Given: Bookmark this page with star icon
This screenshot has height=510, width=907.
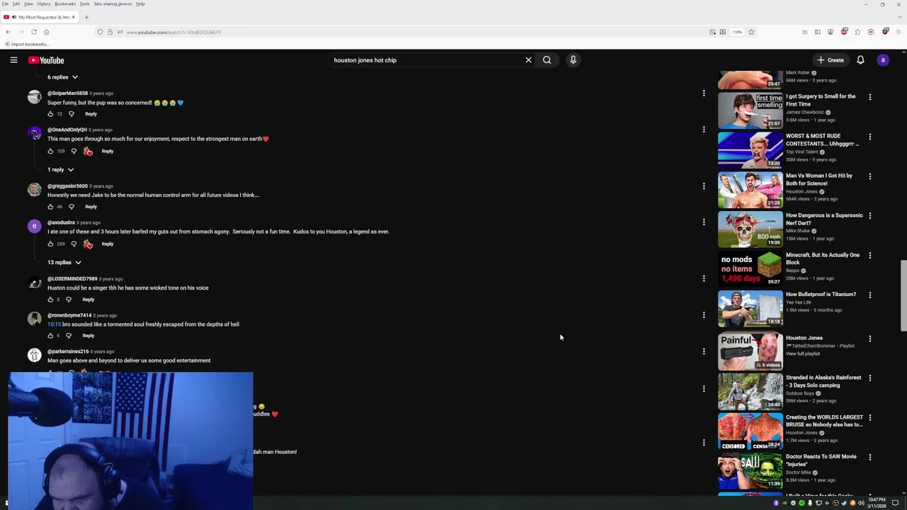Looking at the screenshot, I should click(x=751, y=32).
